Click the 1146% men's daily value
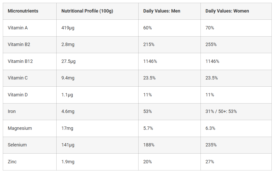 (150, 61)
